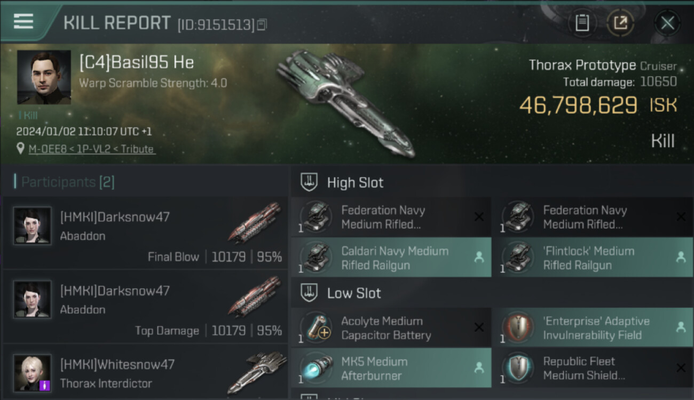
Task: Open Basil95 He's pilot portrait
Action: pyautogui.click(x=44, y=77)
